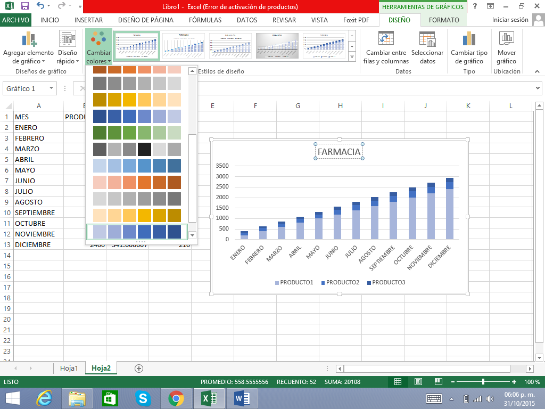Click Agregar elemento de gráfico icon
This screenshot has width=545, height=409.
pos(29,40)
